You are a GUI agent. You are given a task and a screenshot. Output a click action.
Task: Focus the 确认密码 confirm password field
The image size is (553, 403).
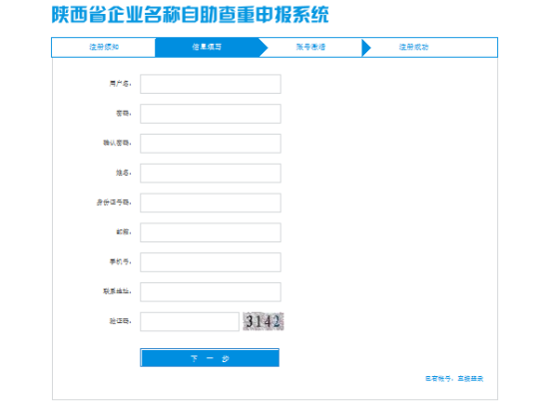pos(211,144)
